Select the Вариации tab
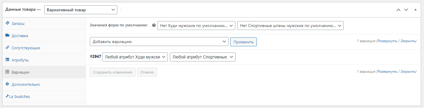This screenshot has height=108, width=424. [44, 72]
